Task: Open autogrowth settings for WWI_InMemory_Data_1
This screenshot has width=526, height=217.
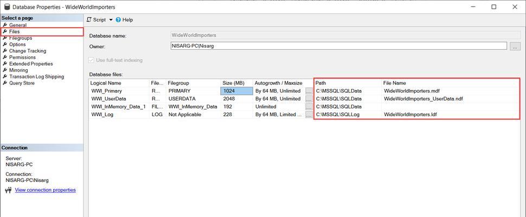Action: click(309, 107)
